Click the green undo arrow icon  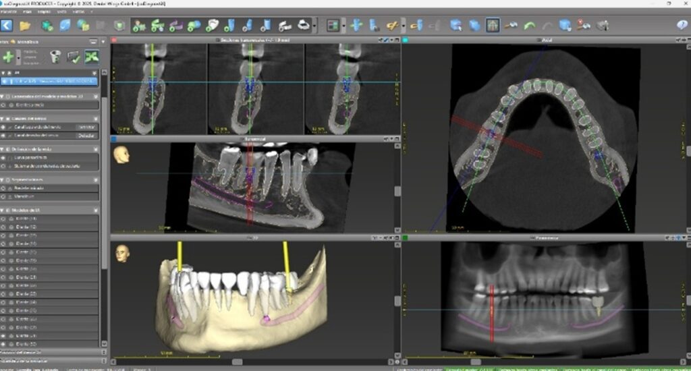pyautogui.click(x=529, y=26)
